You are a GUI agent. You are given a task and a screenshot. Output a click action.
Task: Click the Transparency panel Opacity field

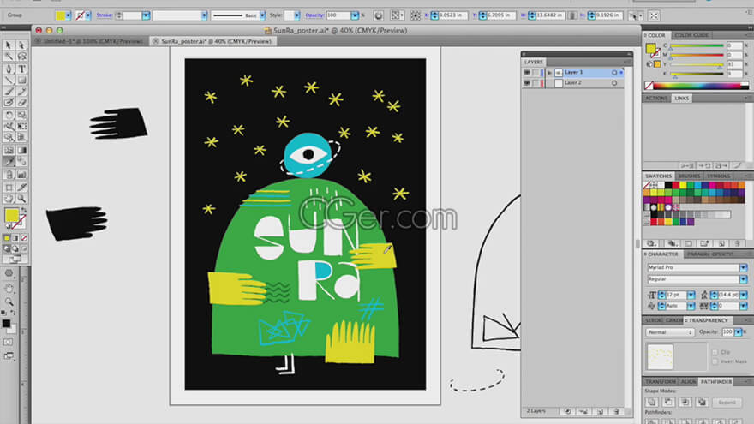click(727, 332)
